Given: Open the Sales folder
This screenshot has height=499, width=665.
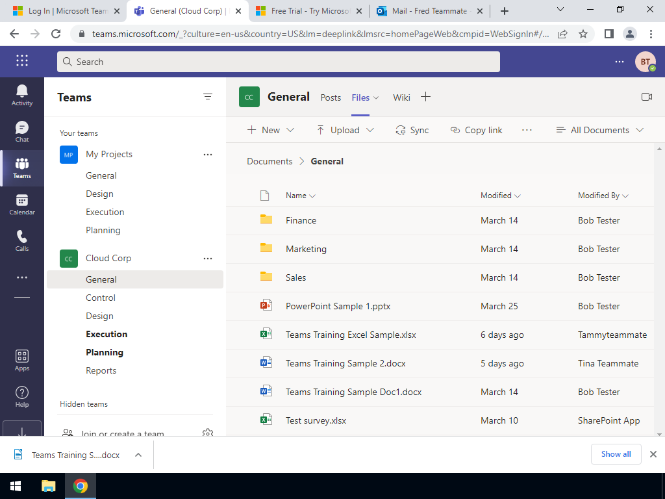Looking at the screenshot, I should click(295, 277).
